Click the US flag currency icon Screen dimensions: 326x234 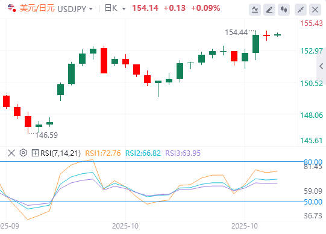click(x=11, y=8)
